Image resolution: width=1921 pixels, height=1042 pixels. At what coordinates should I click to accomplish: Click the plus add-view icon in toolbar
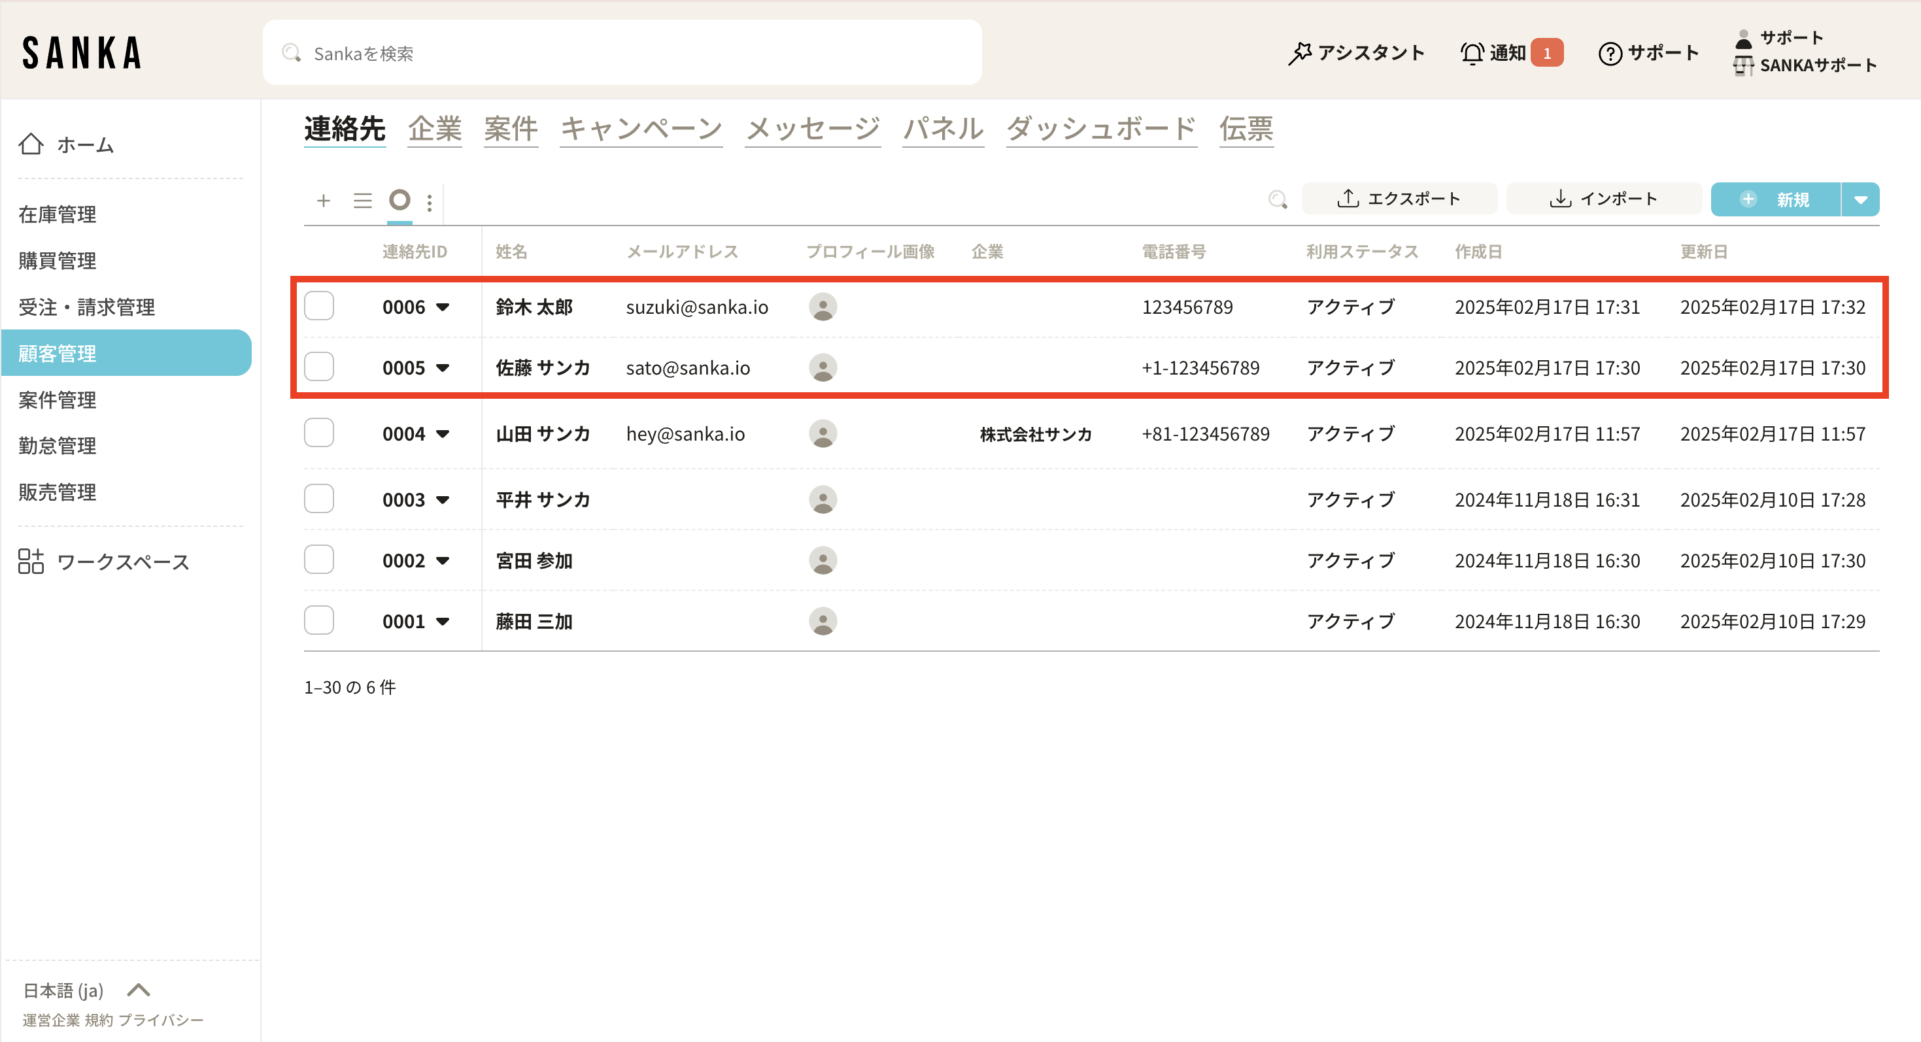[323, 201]
